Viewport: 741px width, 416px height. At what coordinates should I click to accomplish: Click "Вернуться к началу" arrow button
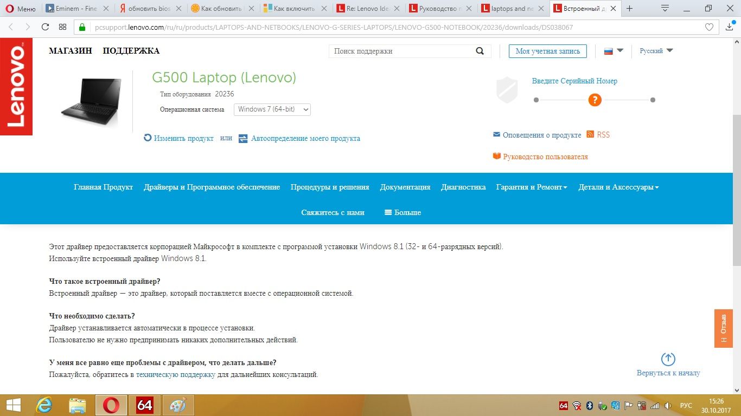[x=668, y=365]
